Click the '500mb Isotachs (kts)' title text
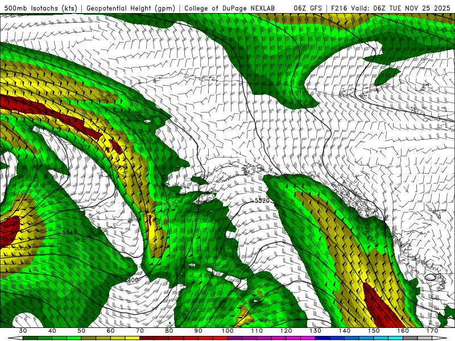 click(40, 8)
